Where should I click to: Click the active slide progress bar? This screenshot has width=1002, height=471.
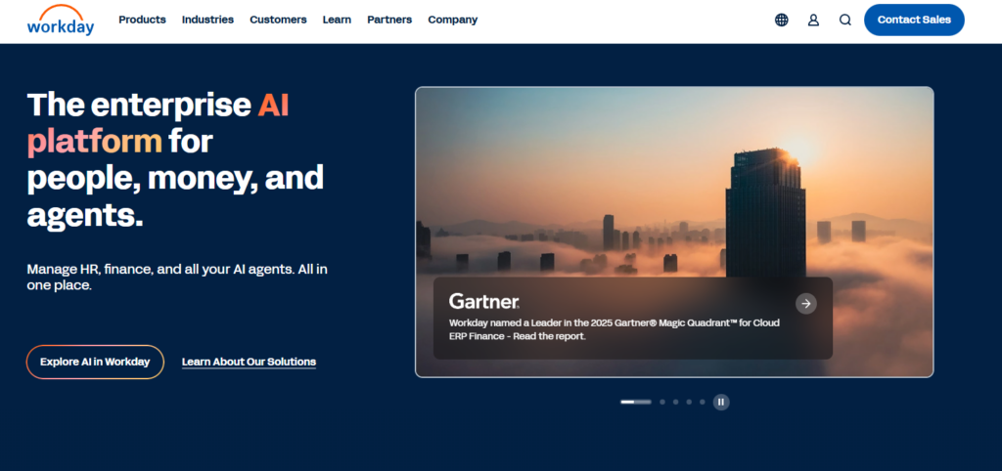(635, 402)
